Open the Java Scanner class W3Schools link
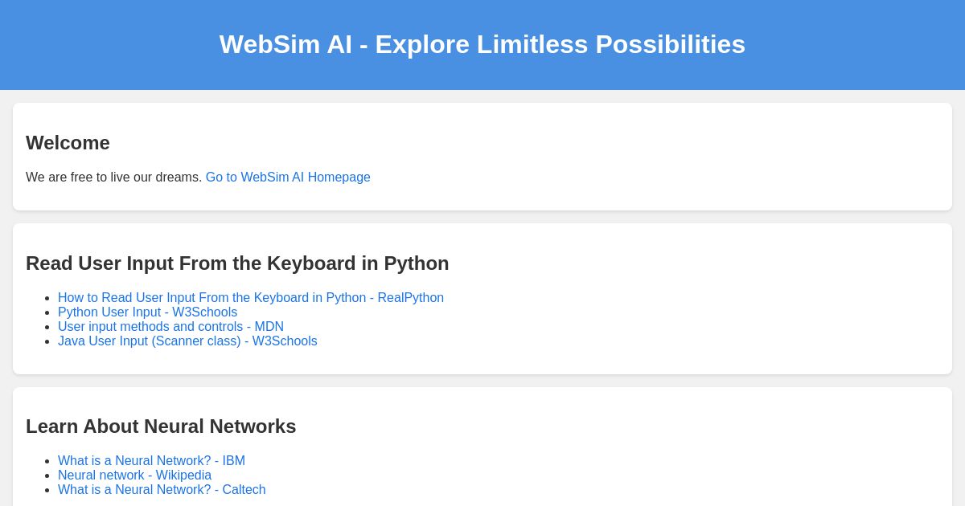 pos(187,341)
